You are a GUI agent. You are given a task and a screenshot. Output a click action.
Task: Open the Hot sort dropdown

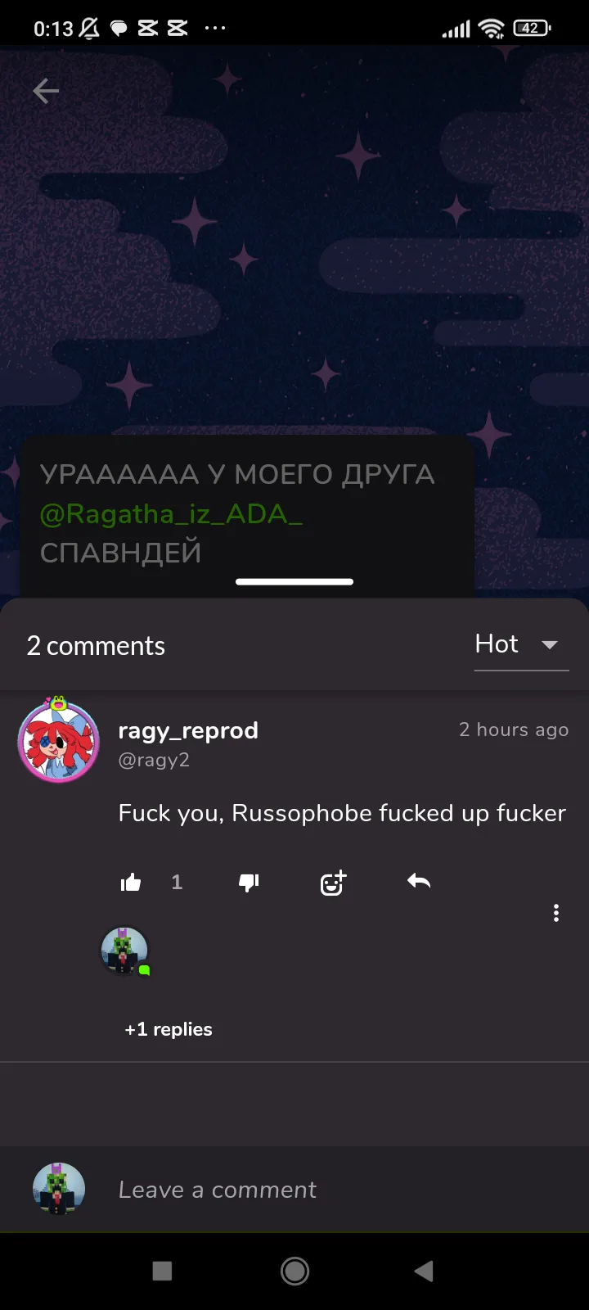click(x=521, y=644)
